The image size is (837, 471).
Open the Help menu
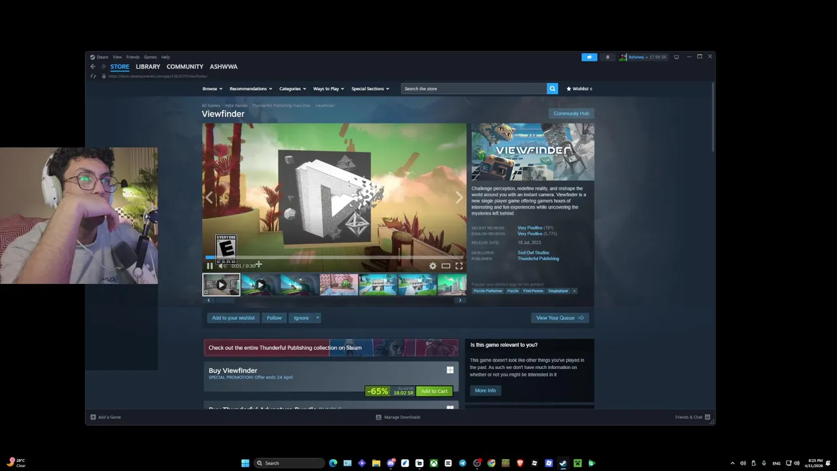(x=165, y=57)
